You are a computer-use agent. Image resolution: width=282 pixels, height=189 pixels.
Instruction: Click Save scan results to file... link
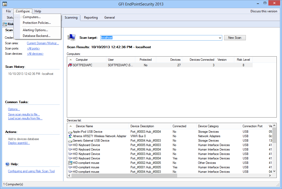(x=24, y=114)
